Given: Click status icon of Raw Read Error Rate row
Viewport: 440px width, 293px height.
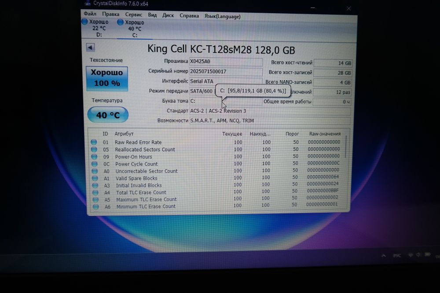Looking at the screenshot, I should (x=94, y=142).
